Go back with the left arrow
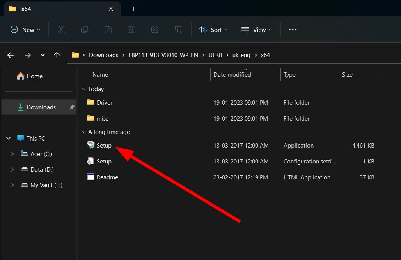Viewport: 401px width, 260px height. tap(11, 55)
